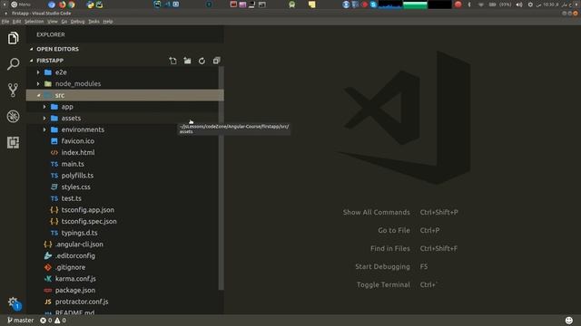Open the Source Control view
Viewport: 581px width, 326px height.
click(13, 91)
